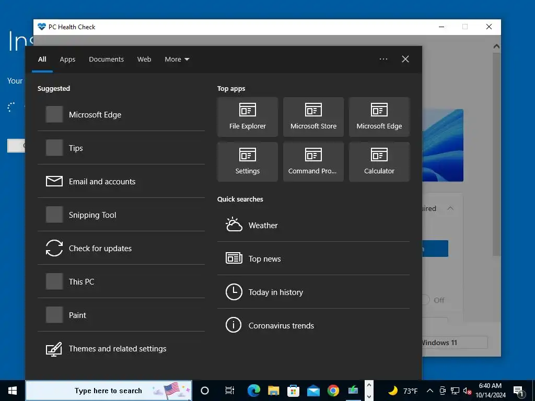Open network tray icon

point(455,391)
